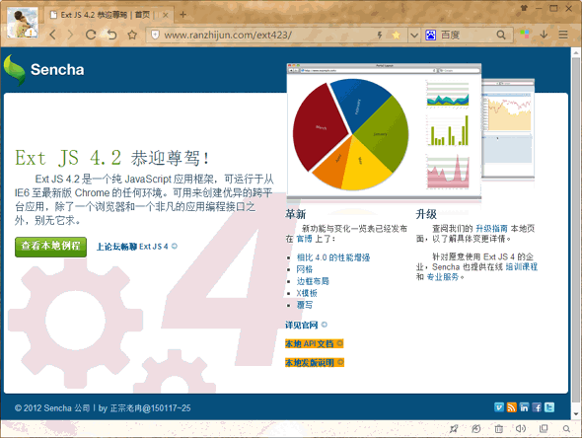The width and height of the screenshot is (582, 438).
Task: Click the zoom magnifier icon in status bar
Action: [566, 429]
